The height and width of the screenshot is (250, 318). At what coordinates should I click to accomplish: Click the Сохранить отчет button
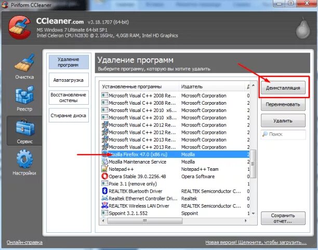click(283, 218)
